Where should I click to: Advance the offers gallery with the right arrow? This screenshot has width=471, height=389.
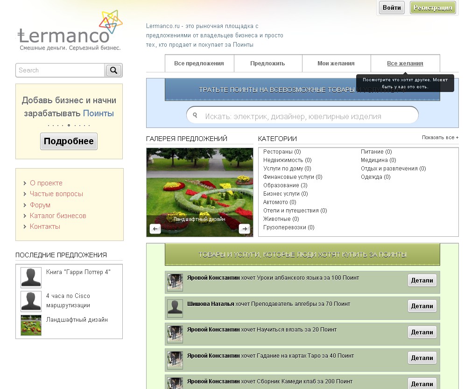click(244, 228)
